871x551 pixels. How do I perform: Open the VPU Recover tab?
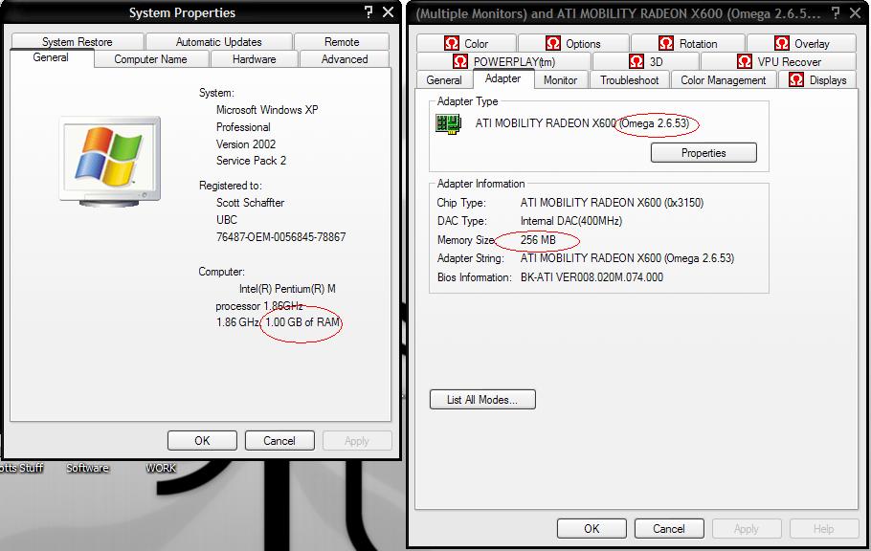click(778, 61)
